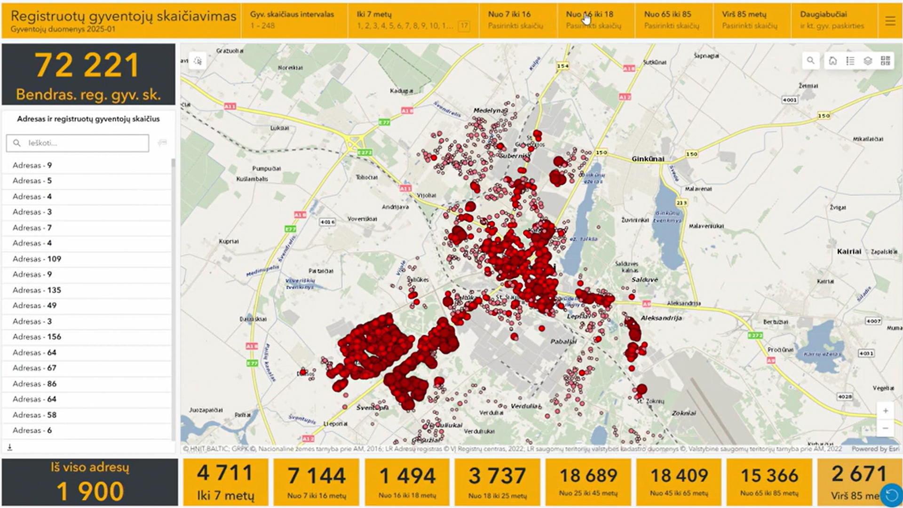Open the Virš 85 metų selector
This screenshot has height=508, width=903.
pyautogui.click(x=751, y=20)
